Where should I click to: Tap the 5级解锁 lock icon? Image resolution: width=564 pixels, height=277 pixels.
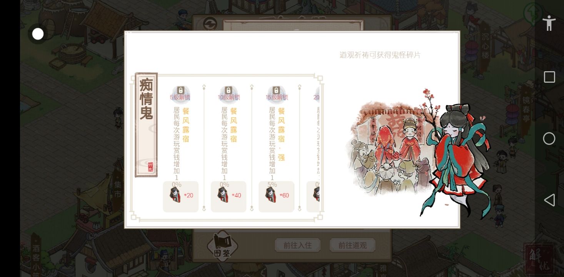180,90
